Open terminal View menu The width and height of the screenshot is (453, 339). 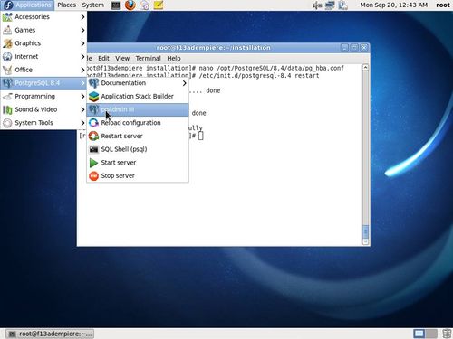pyautogui.click(x=122, y=59)
